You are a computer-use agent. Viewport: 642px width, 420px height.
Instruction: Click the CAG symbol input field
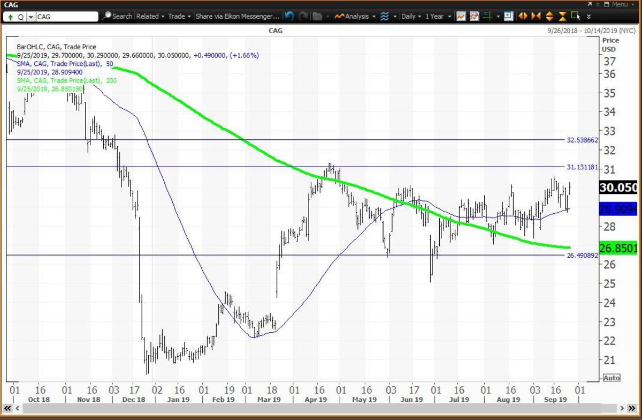click(x=67, y=17)
